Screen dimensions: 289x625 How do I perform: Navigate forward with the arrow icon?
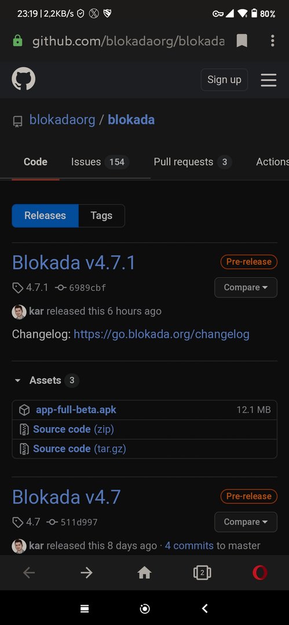point(86,573)
